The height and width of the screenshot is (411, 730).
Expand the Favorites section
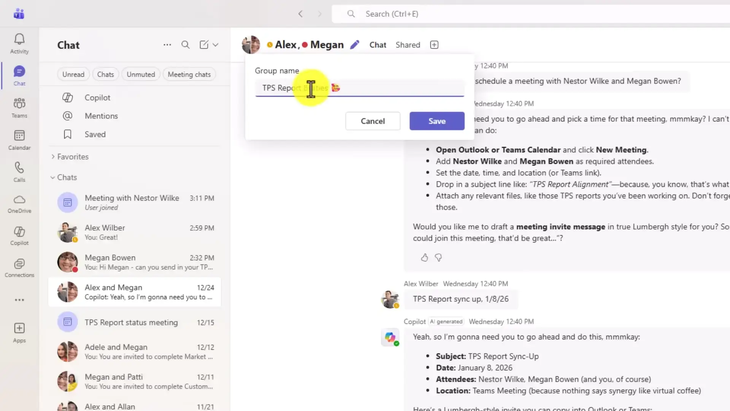click(70, 157)
